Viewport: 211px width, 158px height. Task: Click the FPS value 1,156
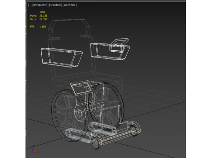click(x=43, y=27)
